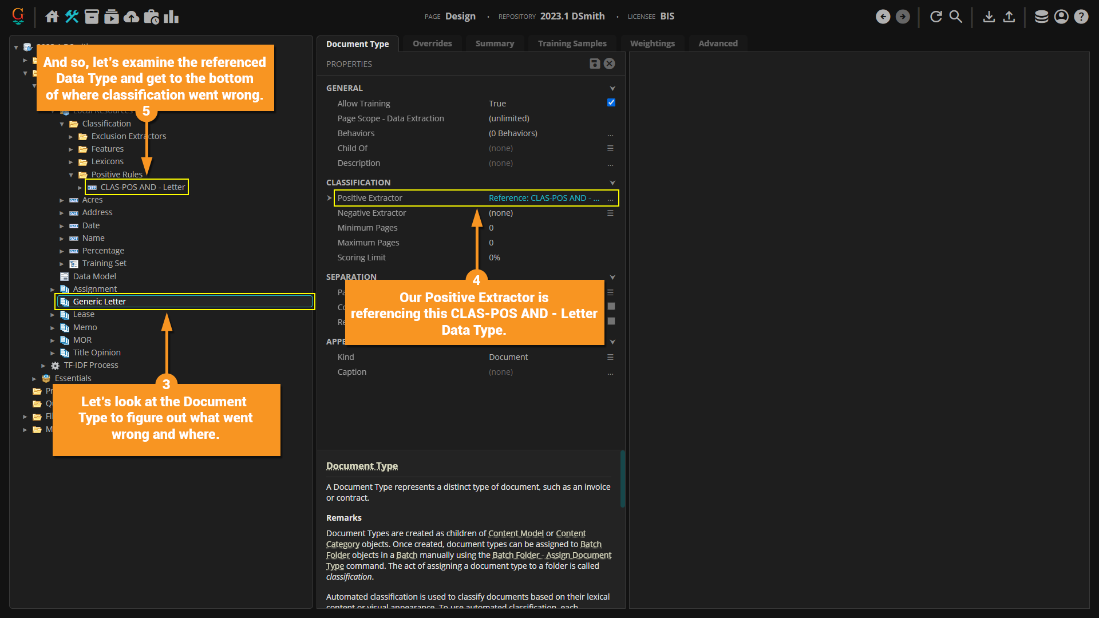Toggle the Allow Training checkbox
The height and width of the screenshot is (618, 1099).
click(611, 102)
